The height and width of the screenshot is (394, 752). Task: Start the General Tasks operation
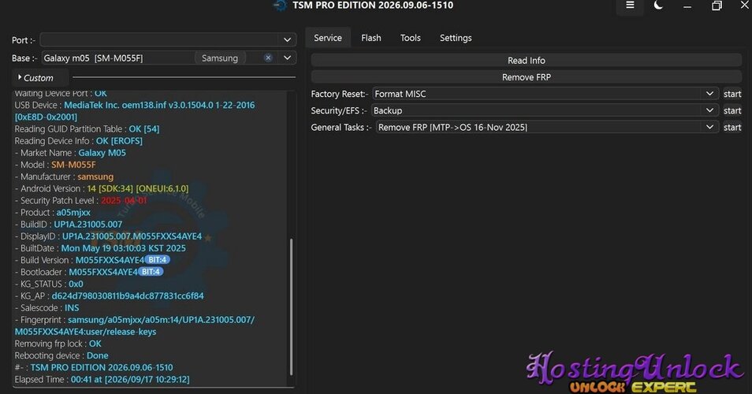click(732, 128)
